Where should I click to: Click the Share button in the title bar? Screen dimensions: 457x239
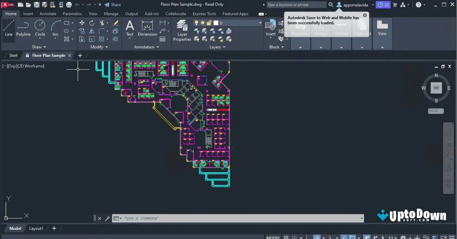pyautogui.click(x=113, y=5)
